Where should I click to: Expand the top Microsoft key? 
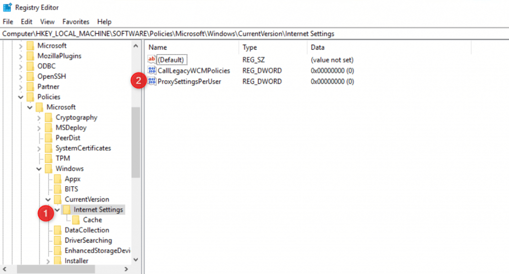pos(20,46)
